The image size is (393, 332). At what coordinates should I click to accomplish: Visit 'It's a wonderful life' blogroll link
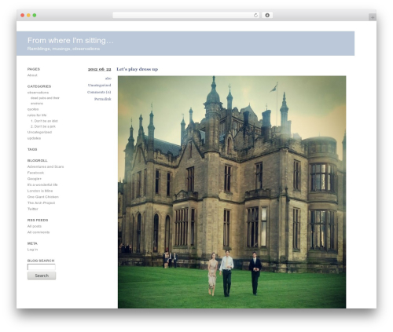coord(42,184)
